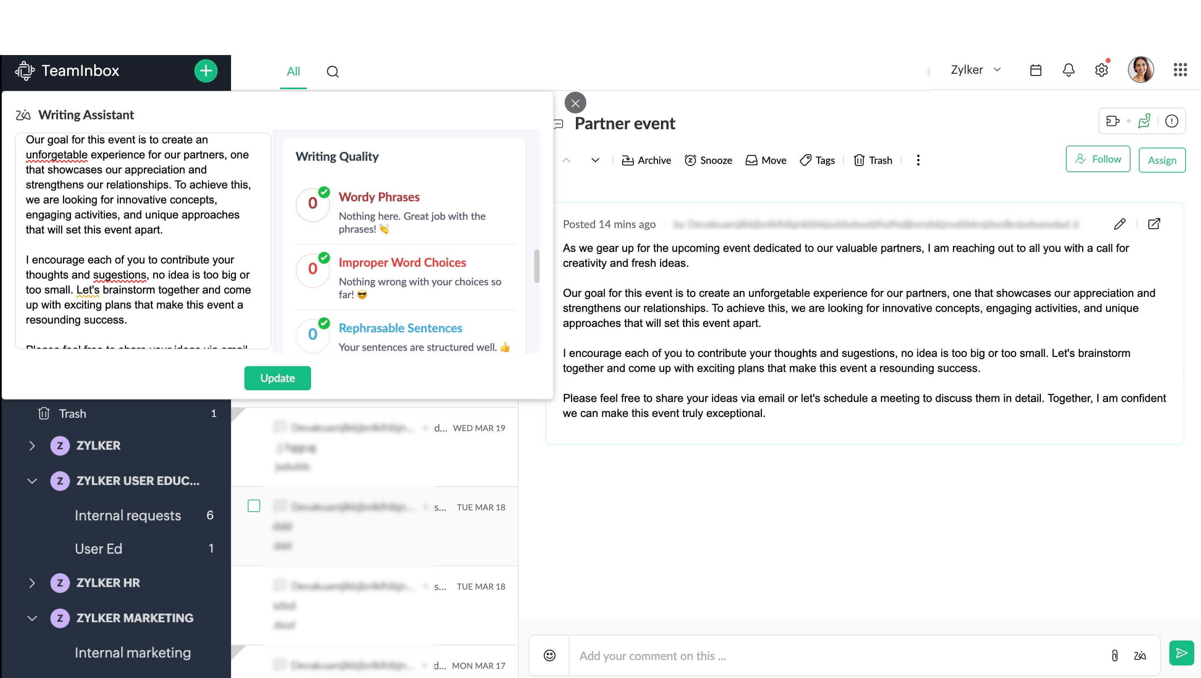Open the apps grid launcher
Image resolution: width=1201 pixels, height=678 pixels.
point(1180,70)
